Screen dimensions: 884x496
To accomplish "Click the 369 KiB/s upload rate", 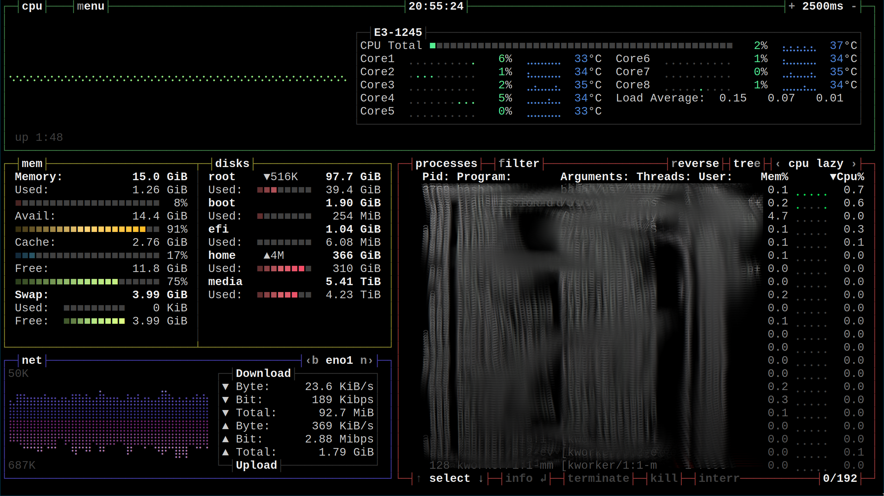I will pos(343,426).
